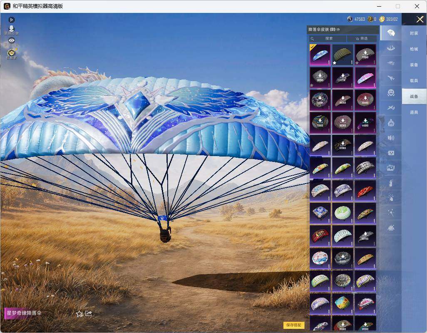
Task: Click the info icon beside 降落伞皮肤 title
Action: tap(338, 30)
